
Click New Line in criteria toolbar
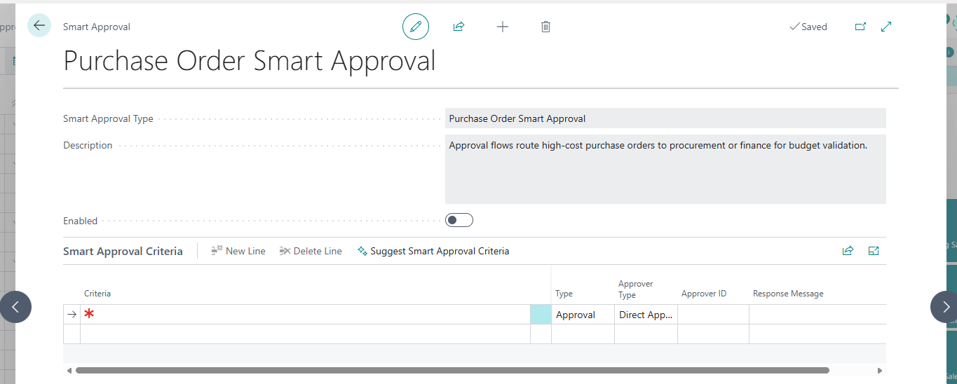click(238, 251)
